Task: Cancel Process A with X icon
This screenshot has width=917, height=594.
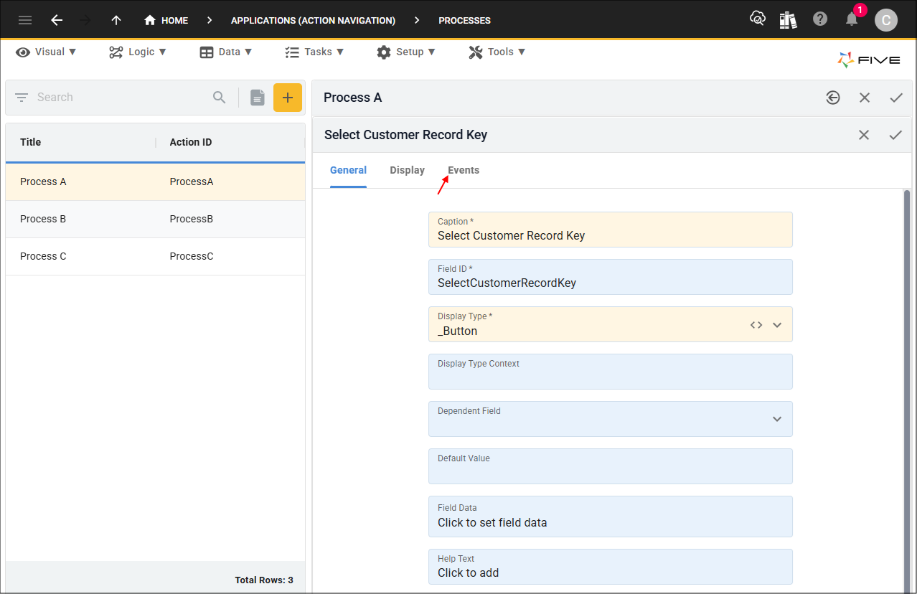Action: point(865,98)
